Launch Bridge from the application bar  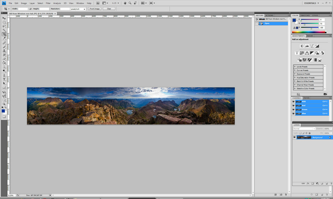98,3
